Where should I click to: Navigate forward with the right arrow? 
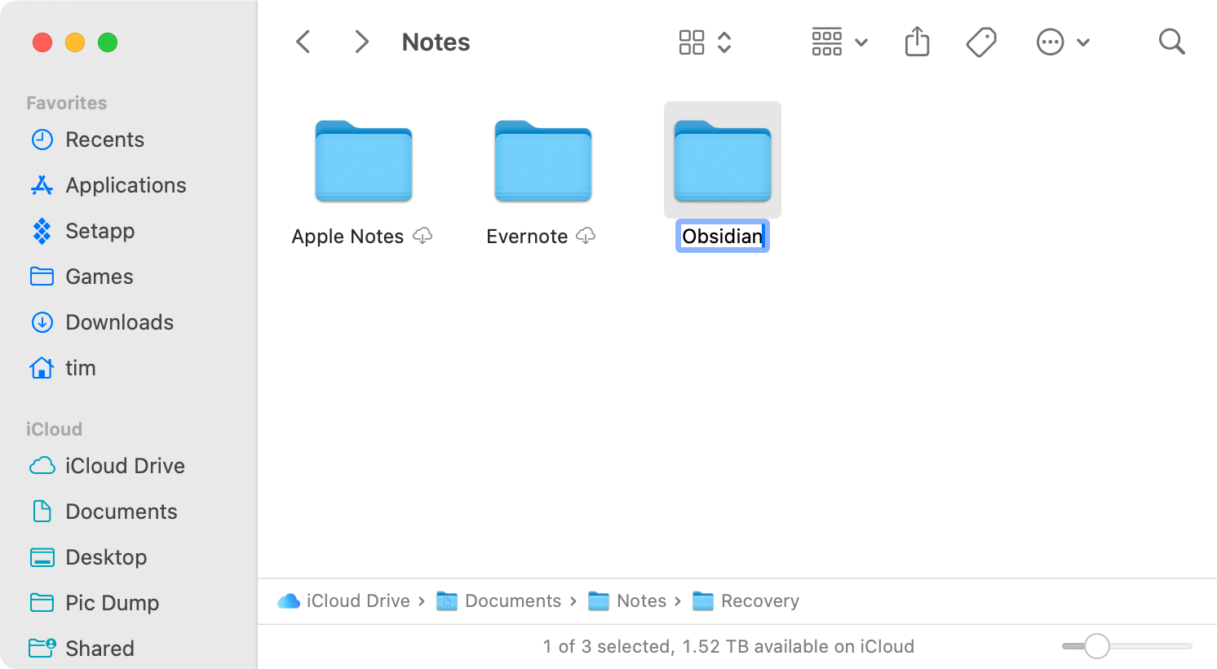(361, 42)
